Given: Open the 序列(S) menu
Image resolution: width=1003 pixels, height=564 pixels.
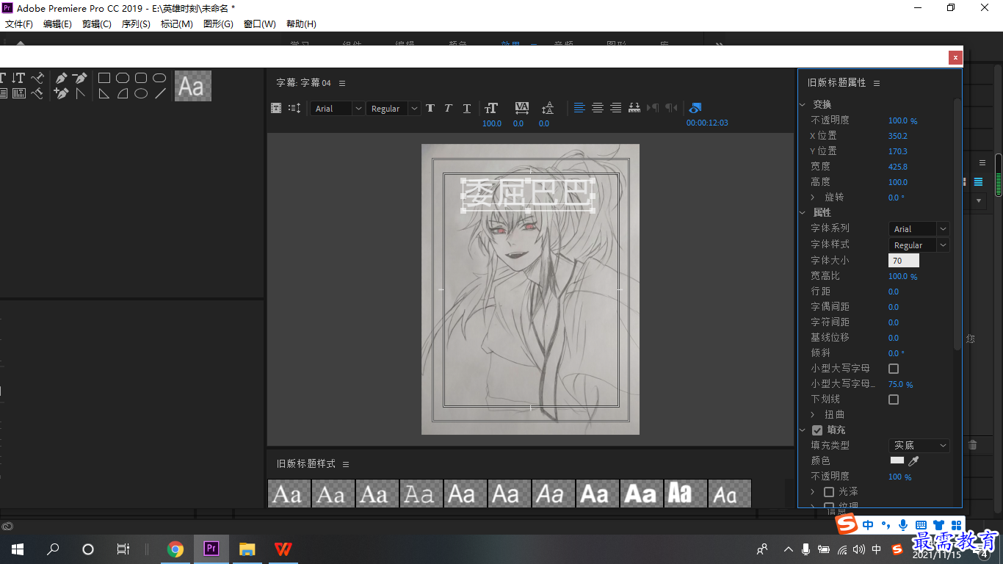Looking at the screenshot, I should click(x=136, y=24).
